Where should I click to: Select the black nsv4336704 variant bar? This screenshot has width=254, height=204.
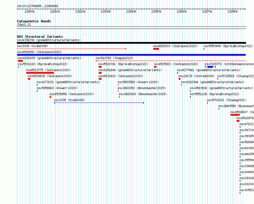[x=131, y=43]
